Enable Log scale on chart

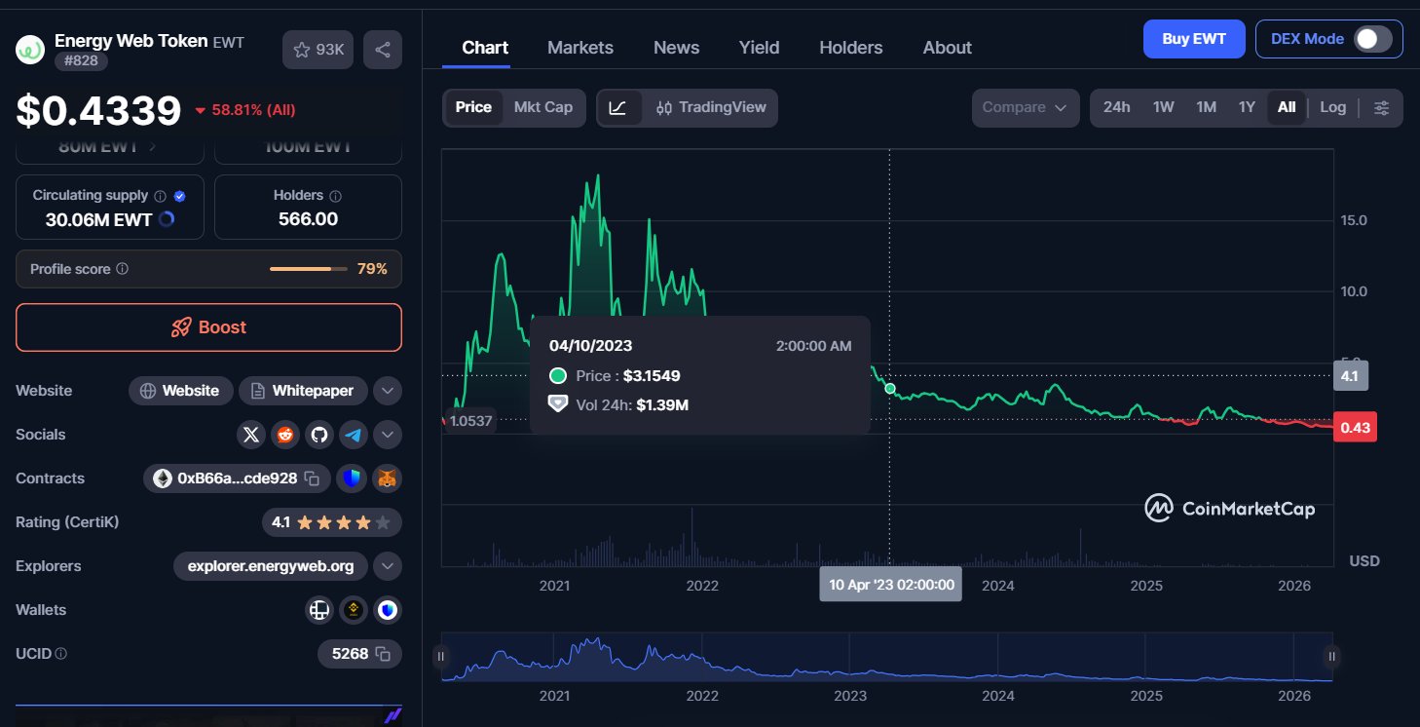coord(1332,107)
